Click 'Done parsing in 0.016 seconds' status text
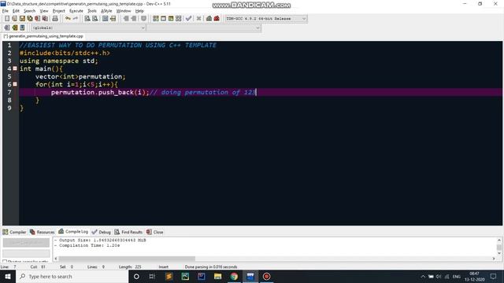This screenshot has height=283, width=504. coord(211,267)
